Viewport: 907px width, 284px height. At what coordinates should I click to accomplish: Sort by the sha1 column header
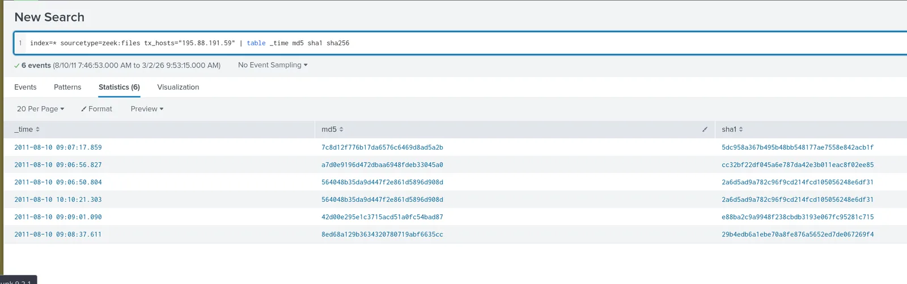pos(732,129)
